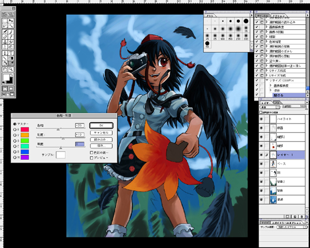Click the OK button in Hue/Saturation dialog
The width and height of the screenshot is (310, 248).
click(101, 125)
